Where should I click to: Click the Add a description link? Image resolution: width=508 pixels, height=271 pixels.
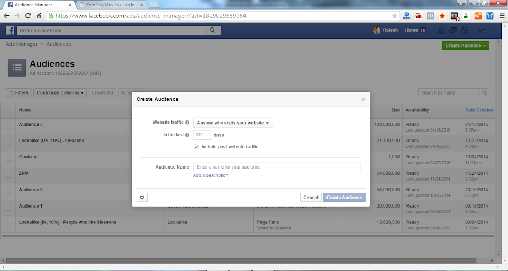(211, 175)
